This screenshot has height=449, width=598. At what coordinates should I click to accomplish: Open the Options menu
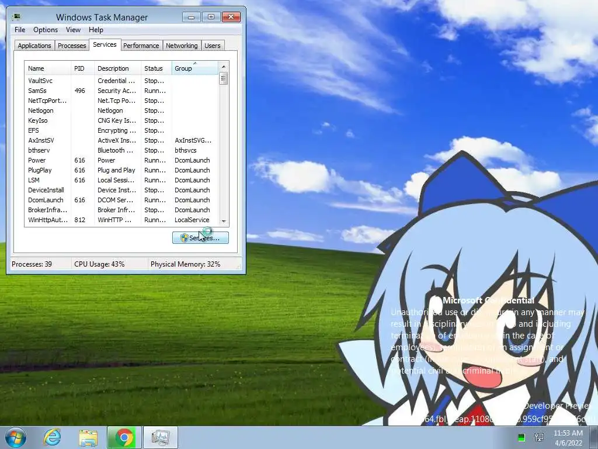click(46, 30)
